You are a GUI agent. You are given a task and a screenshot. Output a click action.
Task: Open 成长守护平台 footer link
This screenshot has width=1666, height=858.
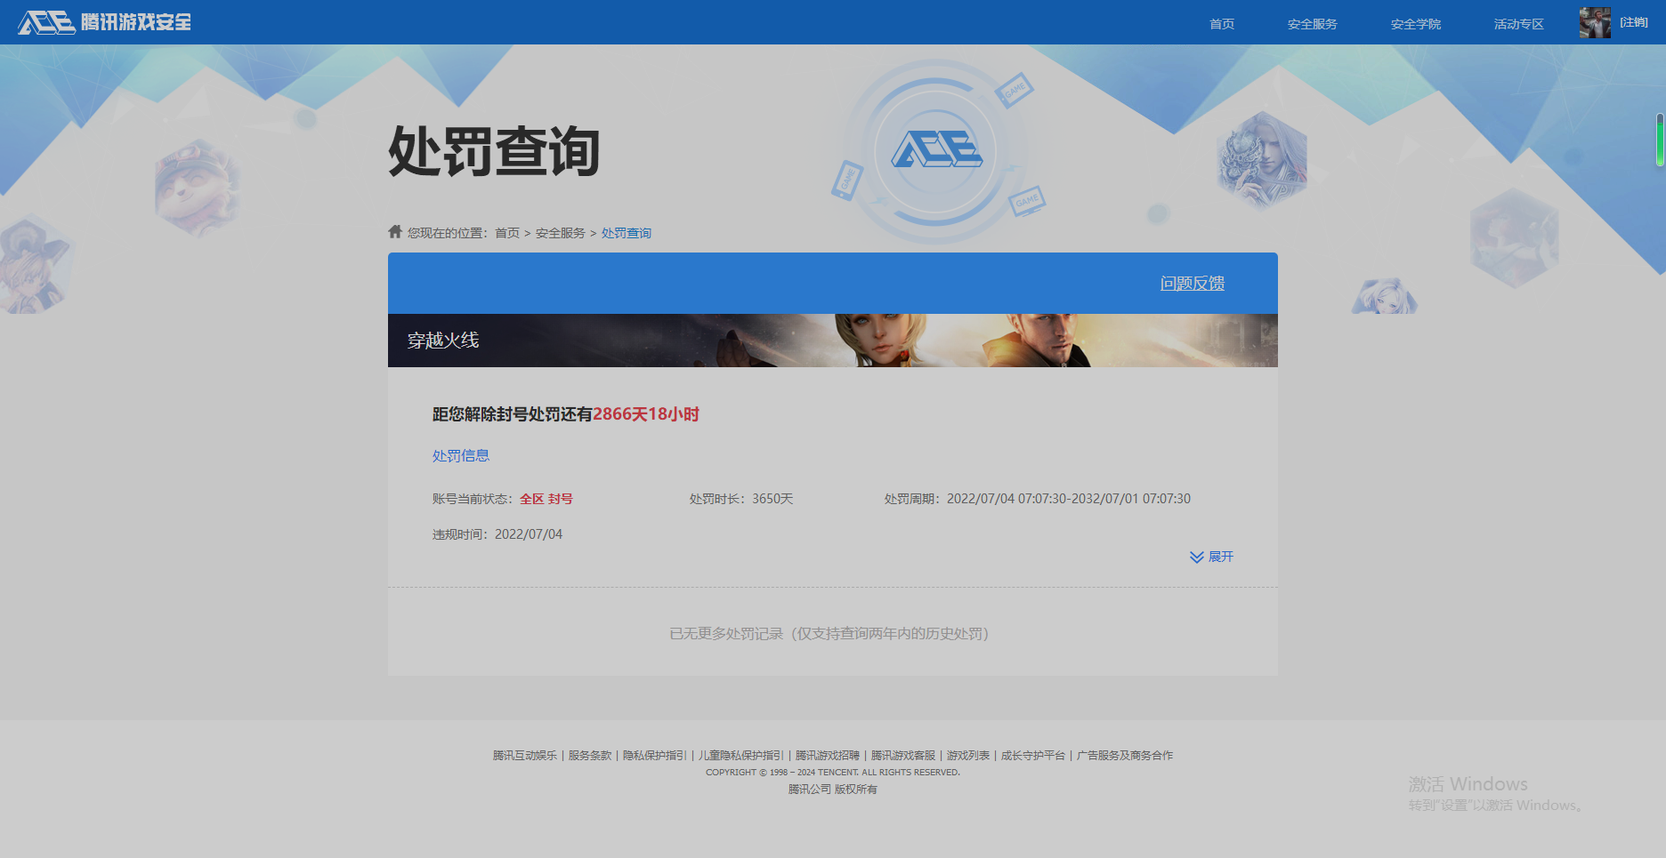tap(1033, 755)
